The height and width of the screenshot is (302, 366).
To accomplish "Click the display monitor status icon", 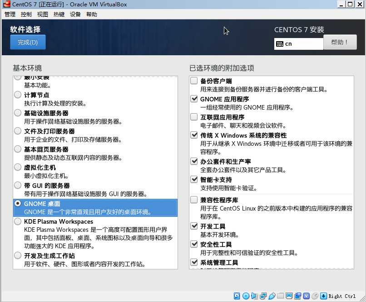I will click(289, 296).
